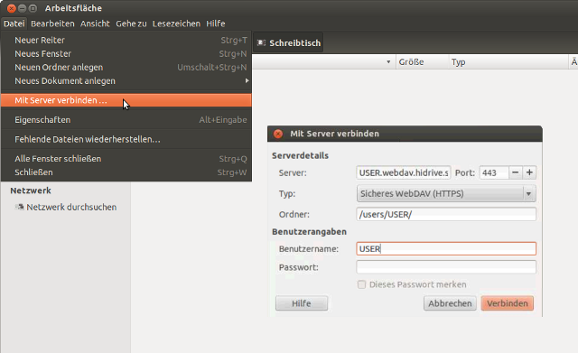This screenshot has width=578, height=353.
Task: Expand Neues Dokument anlegen submenu
Action: click(x=126, y=81)
